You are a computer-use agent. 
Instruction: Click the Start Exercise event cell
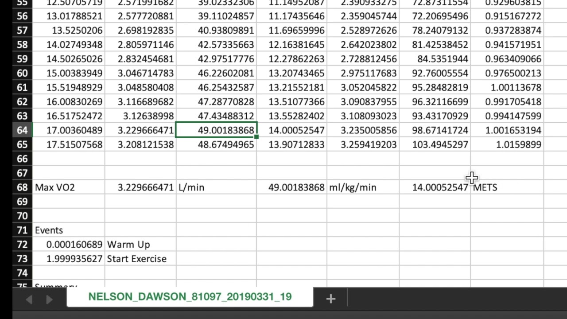point(140,259)
